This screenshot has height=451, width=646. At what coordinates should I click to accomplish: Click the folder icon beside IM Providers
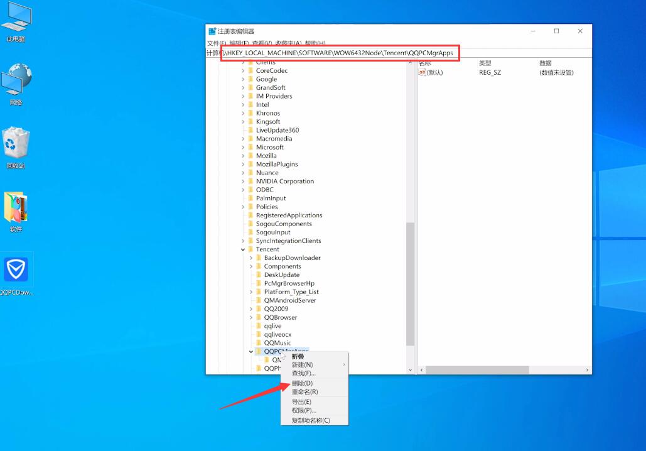[250, 96]
